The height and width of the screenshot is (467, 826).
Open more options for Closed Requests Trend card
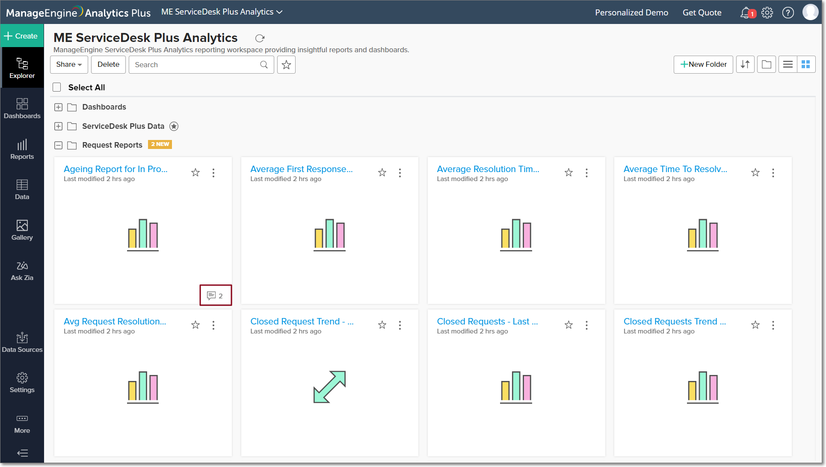pos(773,325)
